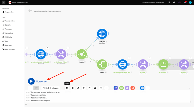Open the Tools module after Photoshop Change Text
This screenshot has height=107, width=194.
pos(143,64)
